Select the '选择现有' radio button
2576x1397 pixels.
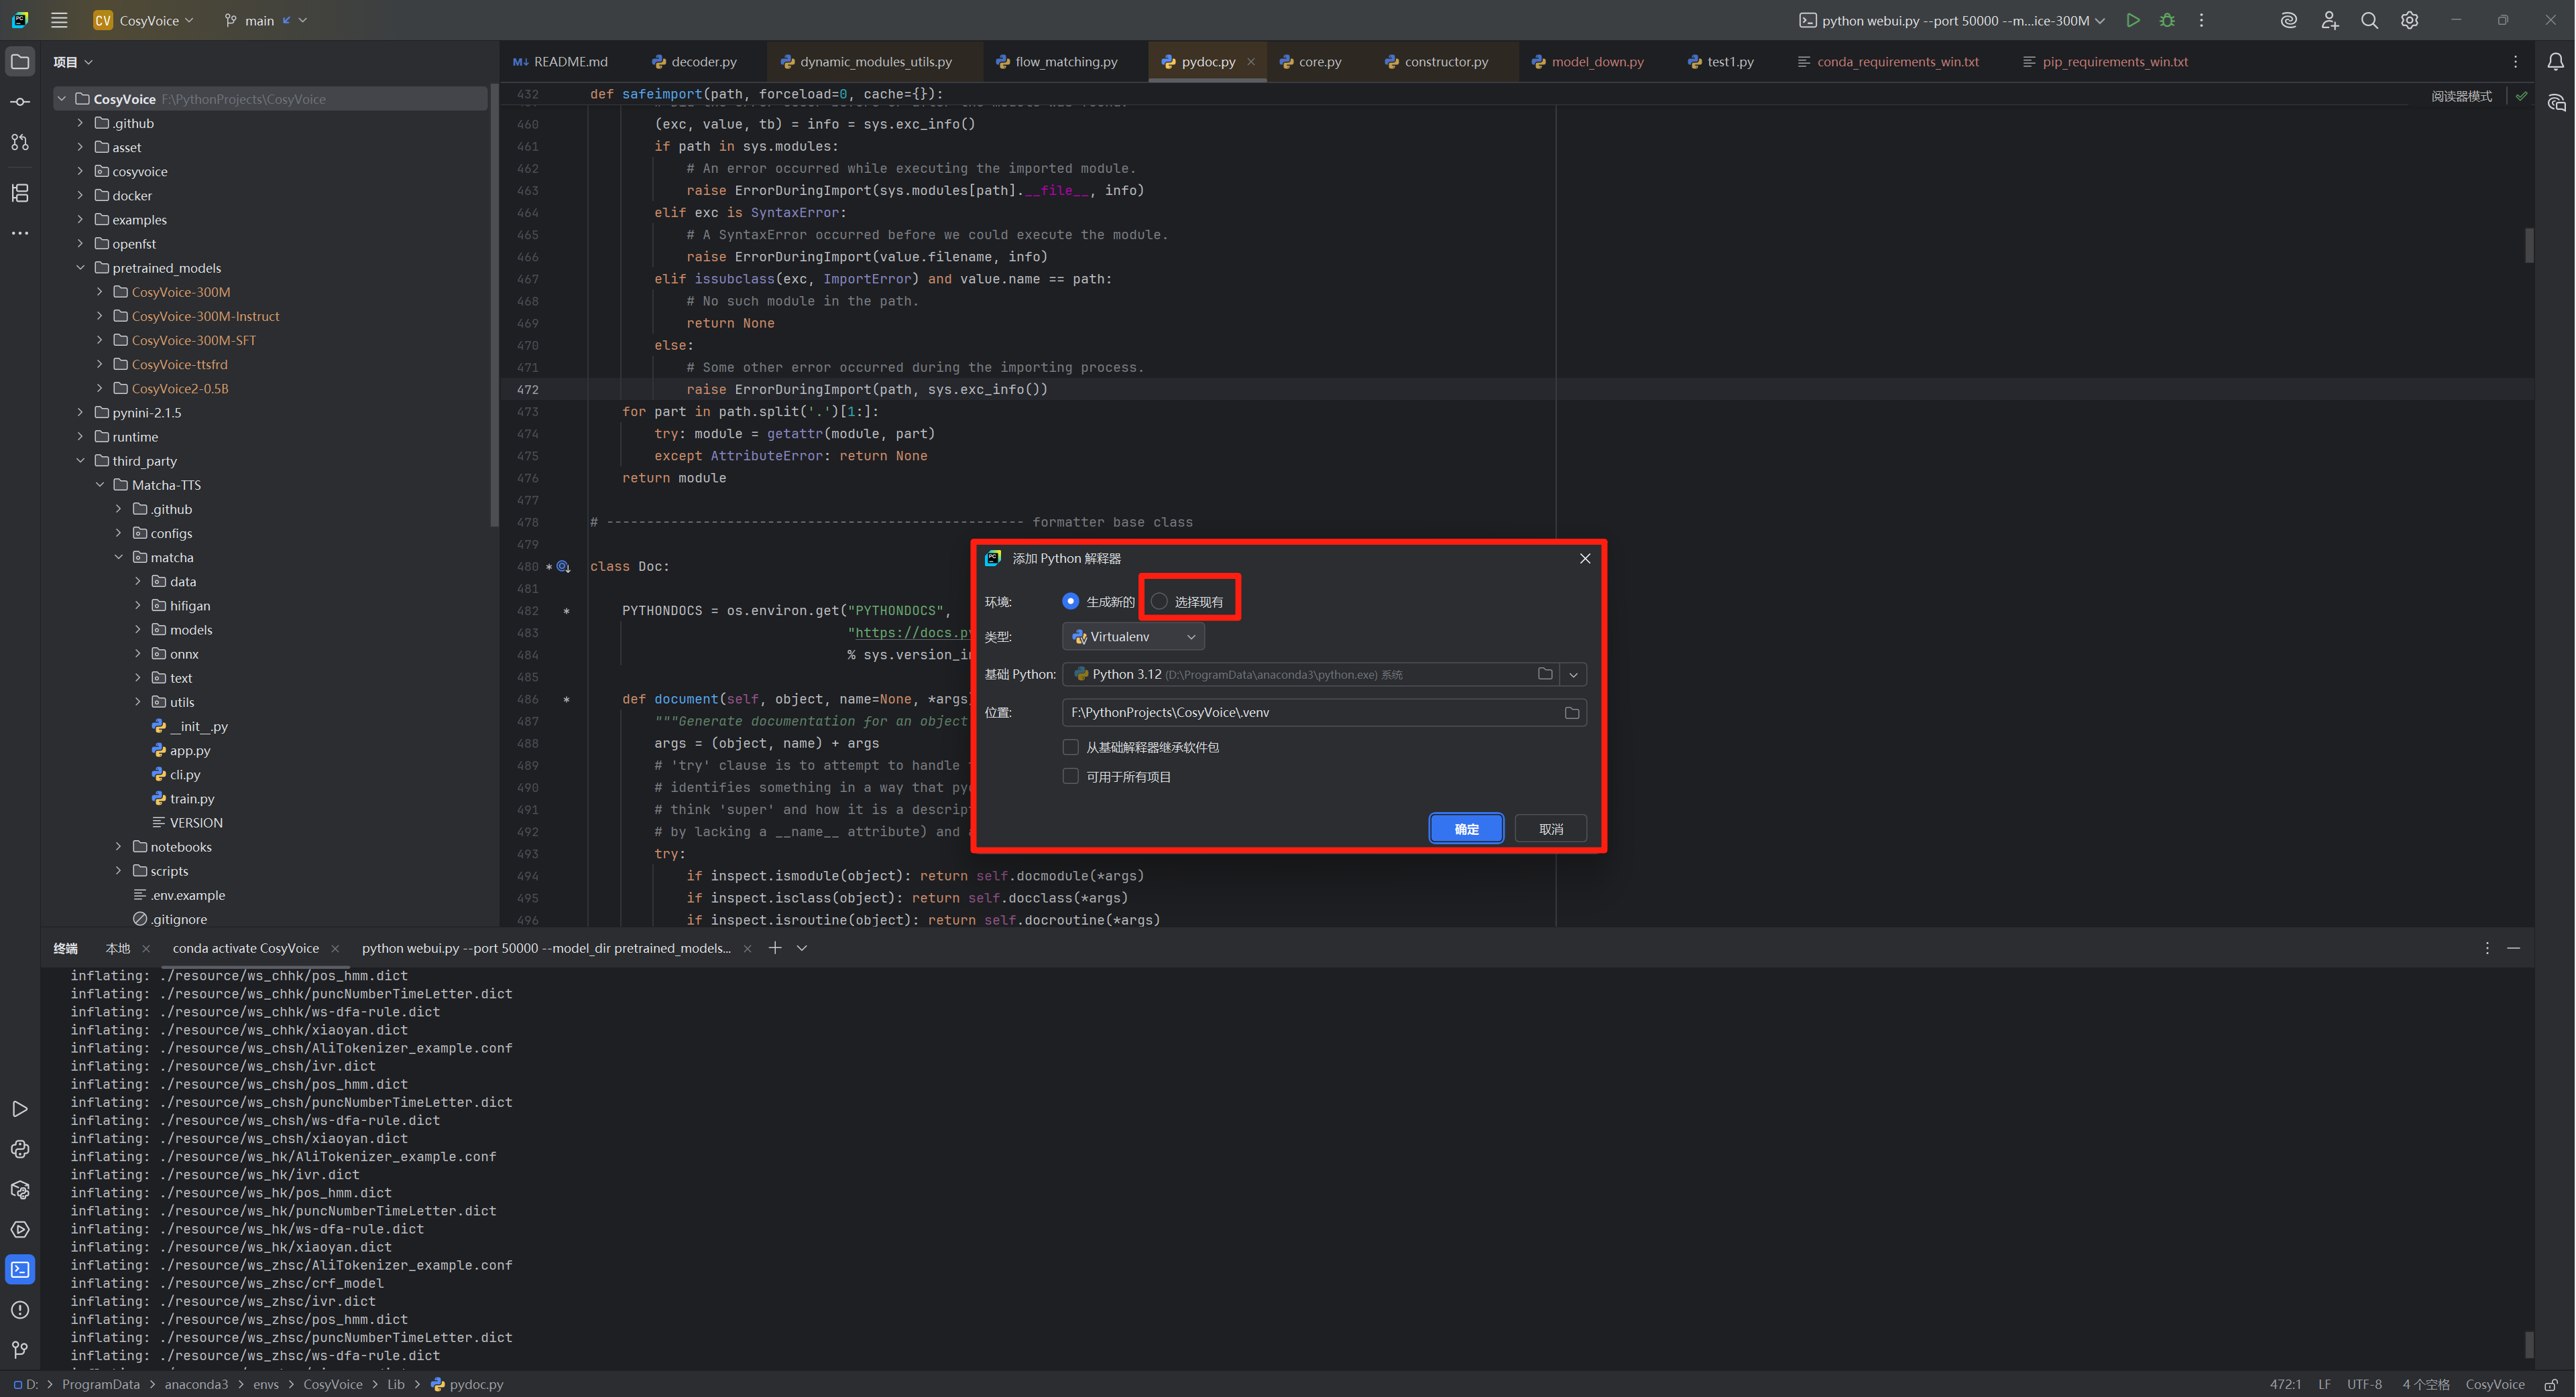click(x=1159, y=602)
